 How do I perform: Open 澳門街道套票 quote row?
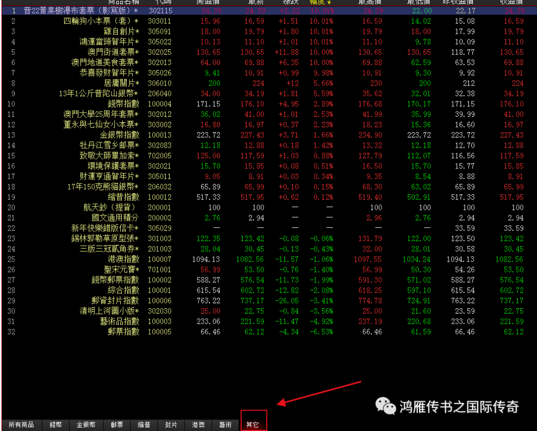pos(269,52)
